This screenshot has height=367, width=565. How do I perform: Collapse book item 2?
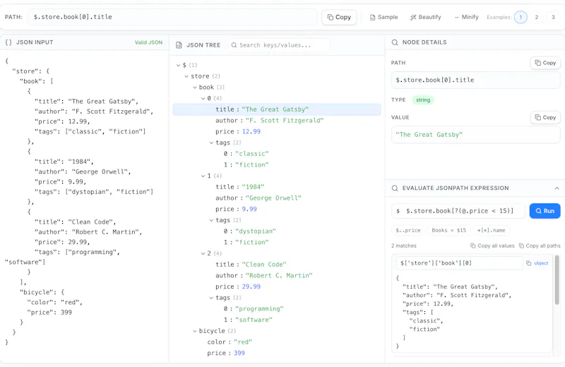203,253
